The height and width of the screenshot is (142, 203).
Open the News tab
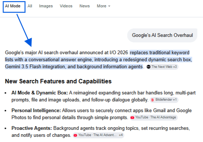(x=85, y=6)
